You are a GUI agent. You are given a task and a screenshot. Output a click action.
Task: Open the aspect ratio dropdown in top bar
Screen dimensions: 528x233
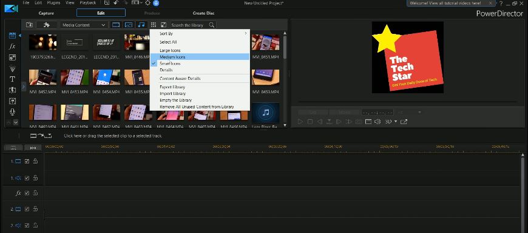[137, 3]
